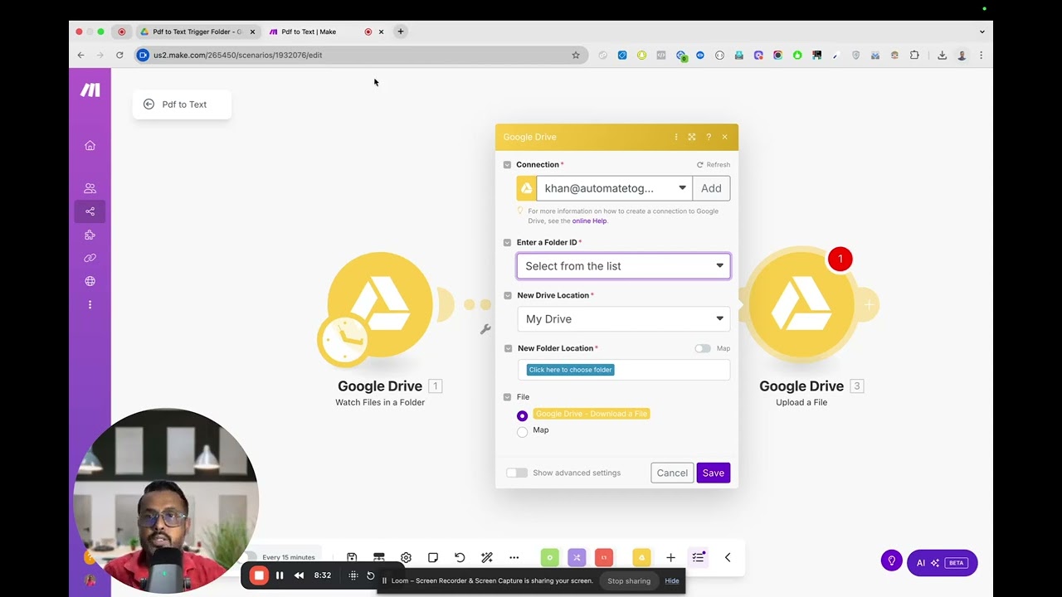This screenshot has width=1062, height=597.
Task: Click the Save scenario floppy icon
Action: [352, 558]
